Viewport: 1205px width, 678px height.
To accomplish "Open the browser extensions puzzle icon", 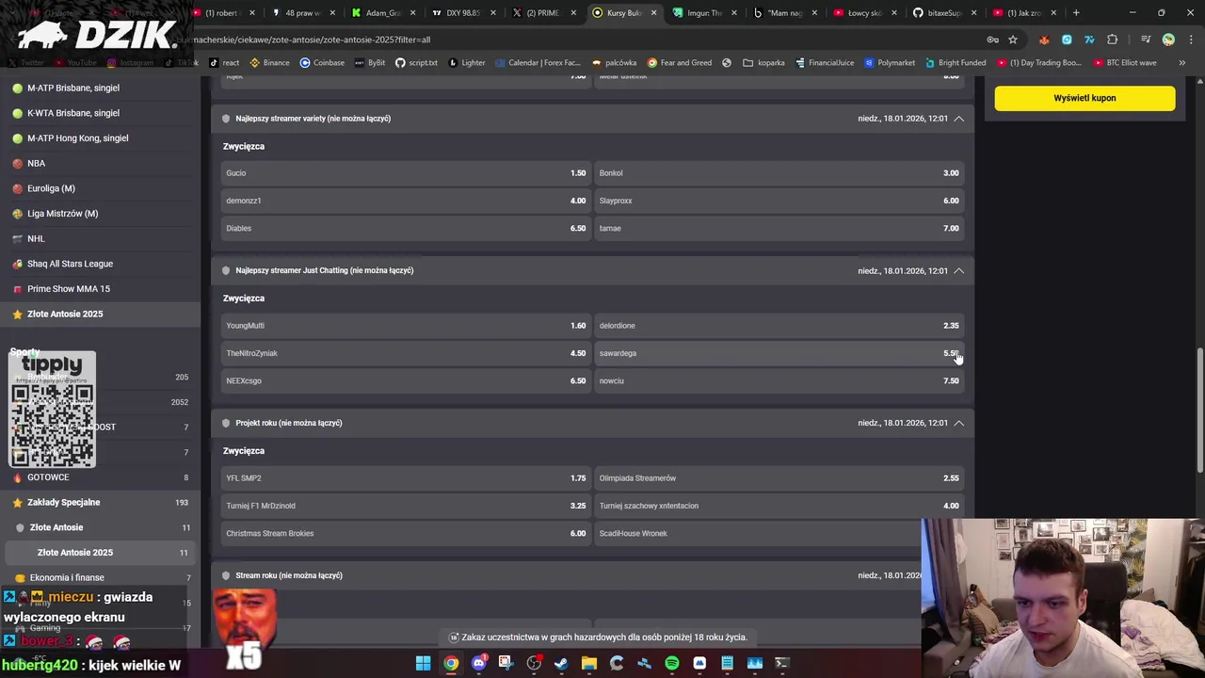I will coord(1113,40).
